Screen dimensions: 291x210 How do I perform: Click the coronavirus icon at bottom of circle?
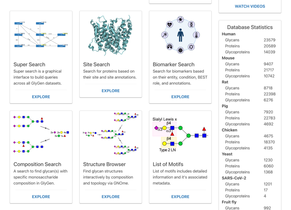tap(180, 51)
